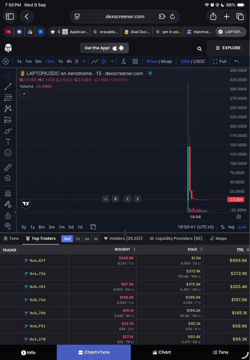Sort traders by PNL column
The width and height of the screenshot is (250, 360).
click(x=243, y=249)
